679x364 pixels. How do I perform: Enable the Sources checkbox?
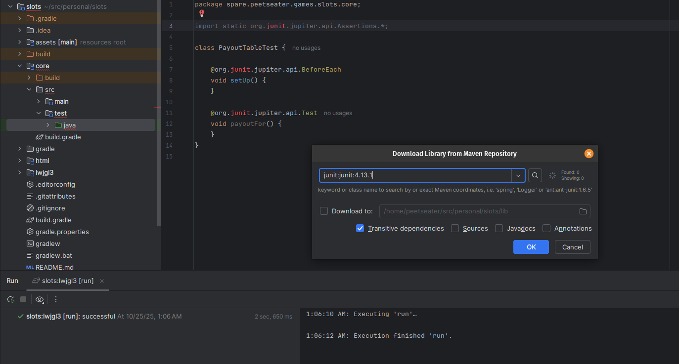(455, 228)
